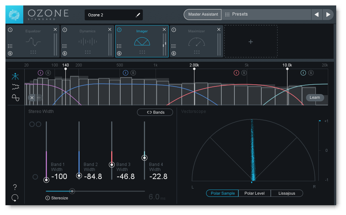Click the 10.0k crossover marker
The width and height of the screenshot is (346, 215).
[x=287, y=69]
